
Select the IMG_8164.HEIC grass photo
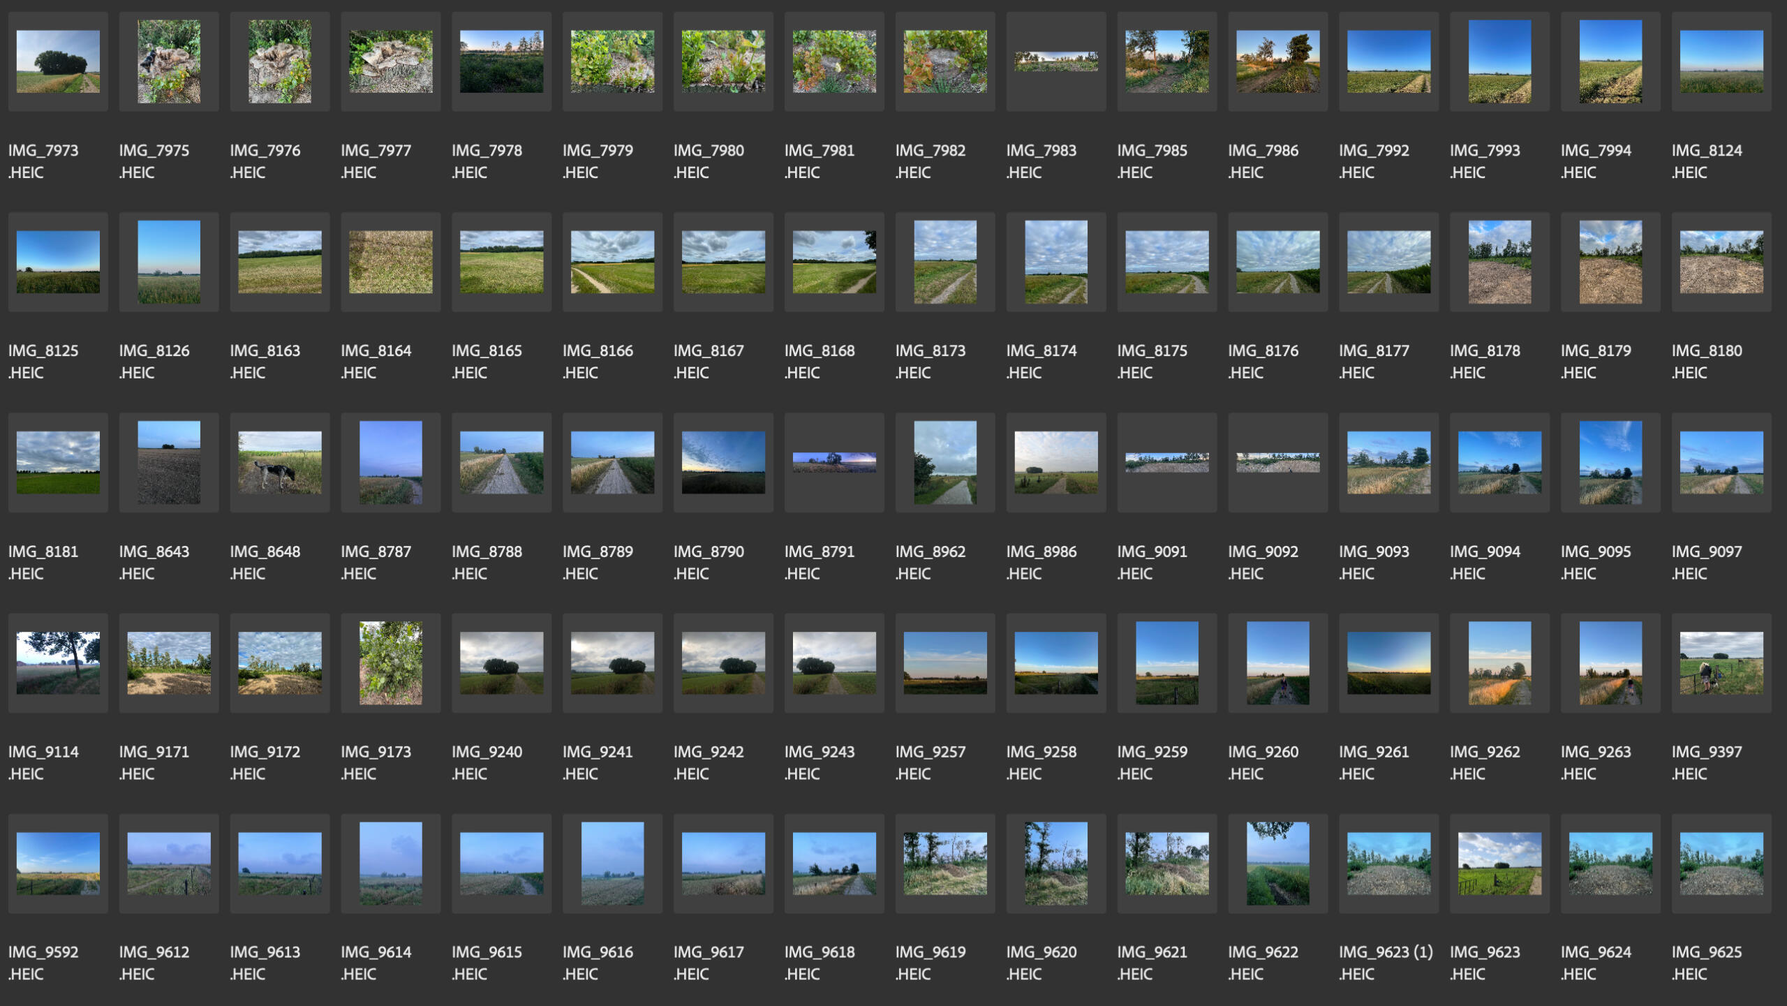391,262
